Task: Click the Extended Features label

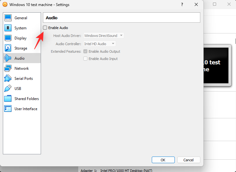Action: tap(66, 51)
